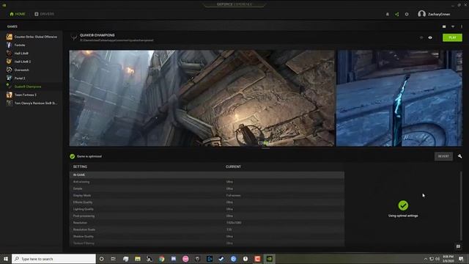Open Cortana circle icon in taskbar
This screenshot has width=469, height=264.
tap(101, 259)
